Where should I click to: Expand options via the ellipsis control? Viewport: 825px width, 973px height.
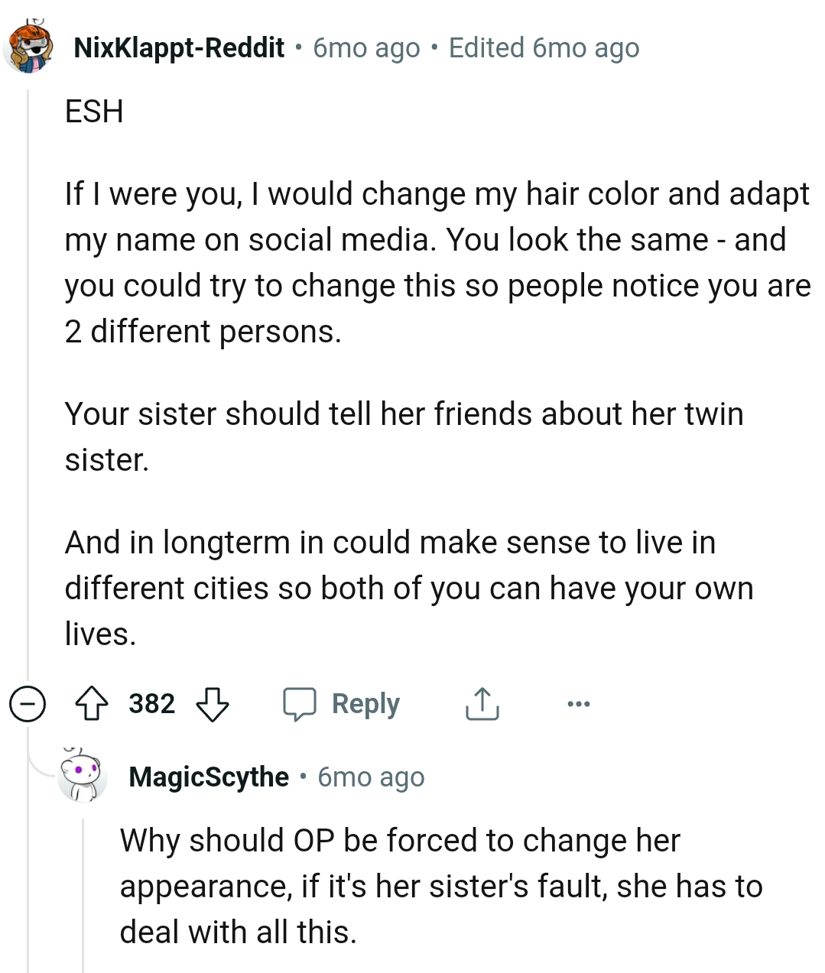(579, 704)
